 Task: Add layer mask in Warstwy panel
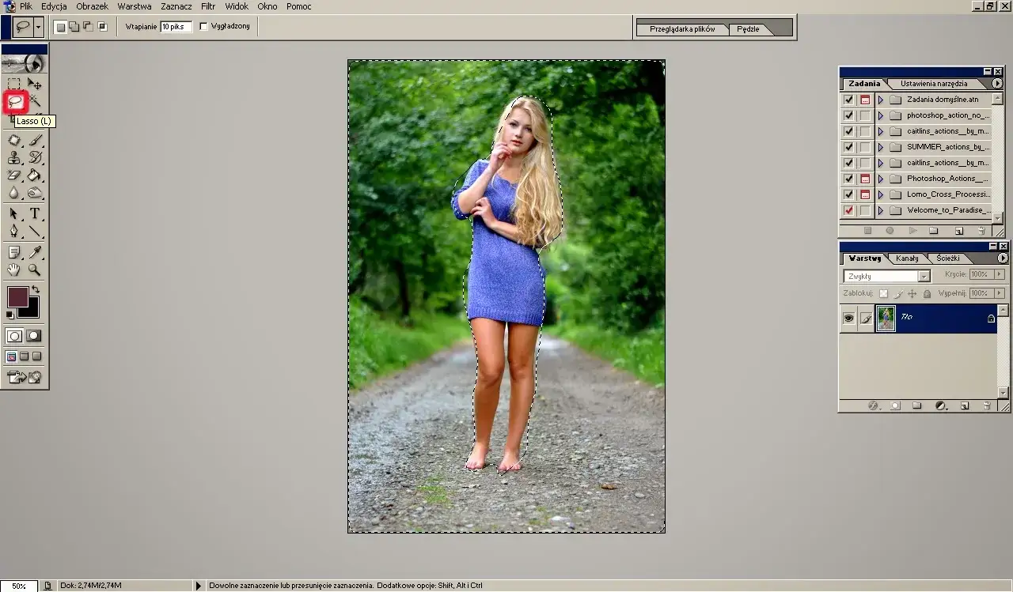coord(895,405)
